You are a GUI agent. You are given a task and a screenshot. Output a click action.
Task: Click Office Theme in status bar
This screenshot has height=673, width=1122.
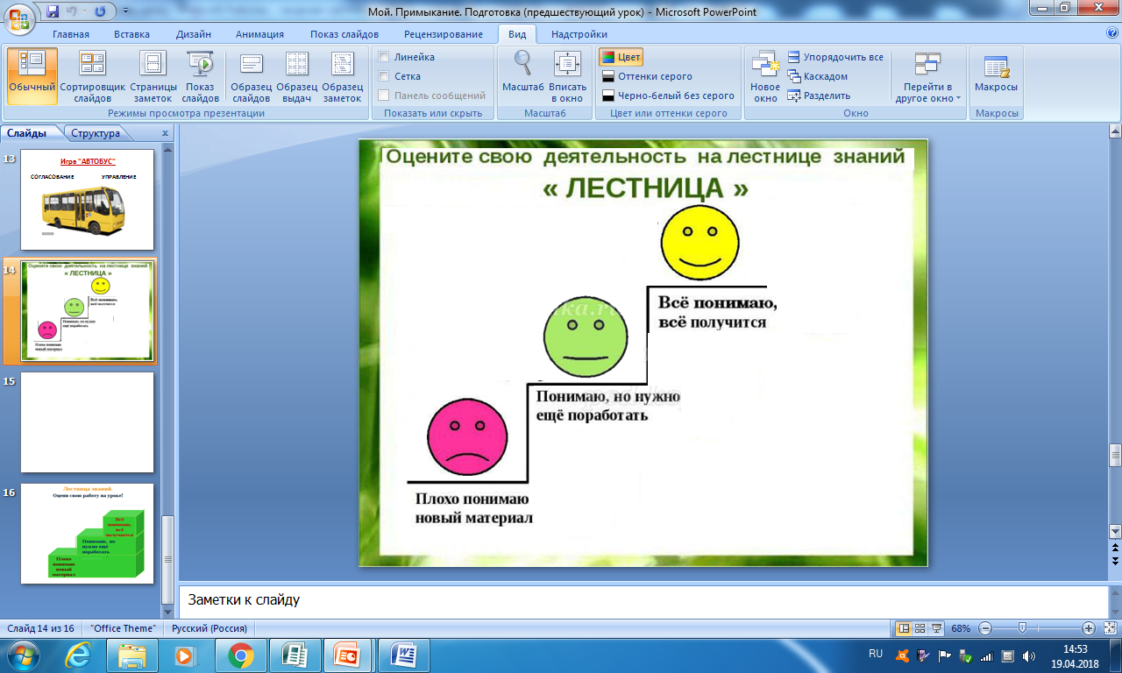[x=122, y=628]
